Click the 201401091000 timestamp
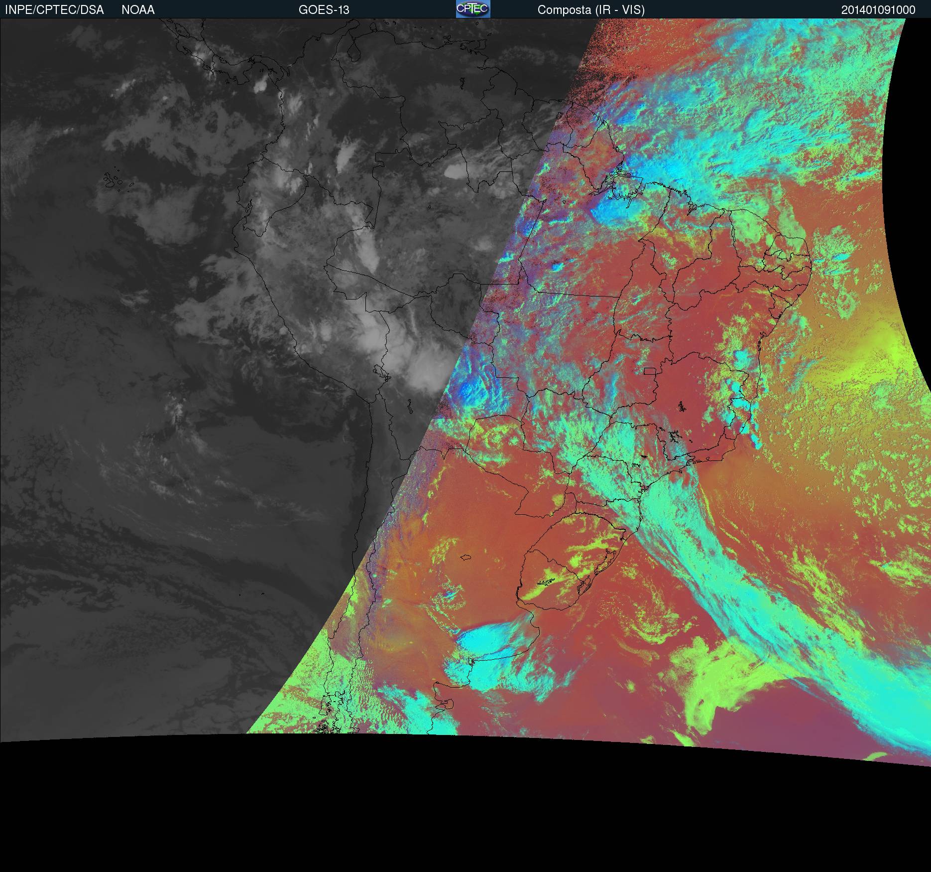Viewport: 931px width, 872px height. tap(878, 10)
